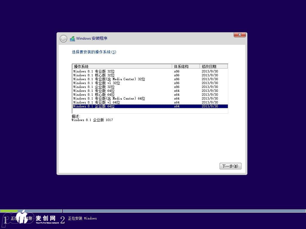Sort by 修改日期 column header

[x=213, y=66]
